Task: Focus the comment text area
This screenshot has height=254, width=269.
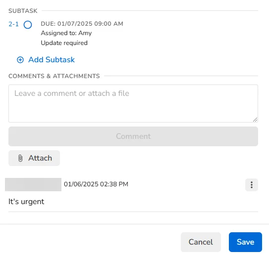Action: pos(133,104)
